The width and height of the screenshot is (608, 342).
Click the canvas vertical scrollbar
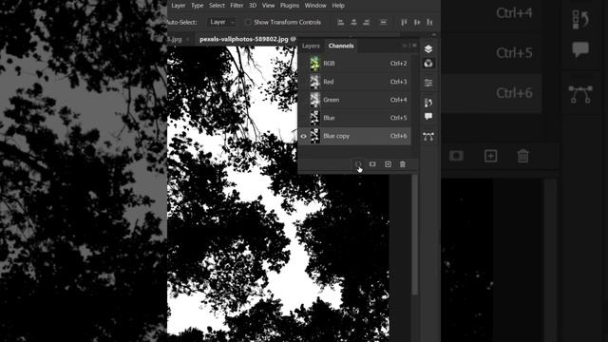point(415,235)
